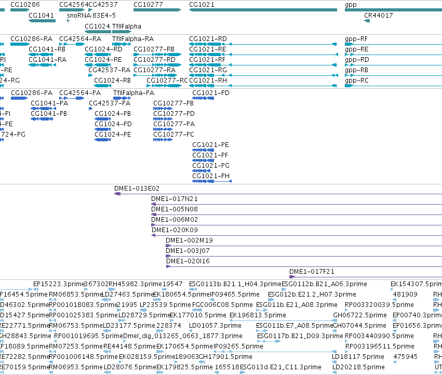This screenshot has width=442, height=375.
Task: Select transcript CG10286-RA
Action: point(31,39)
